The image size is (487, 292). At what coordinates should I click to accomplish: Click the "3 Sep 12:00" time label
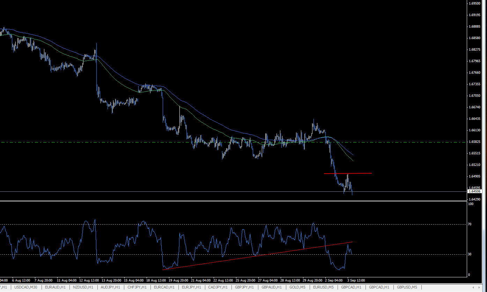[356, 280]
